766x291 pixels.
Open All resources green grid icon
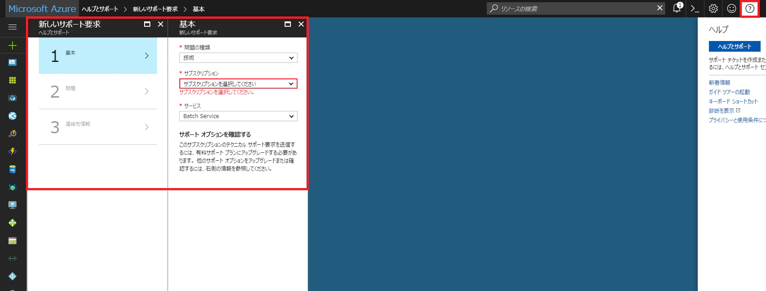[12, 80]
